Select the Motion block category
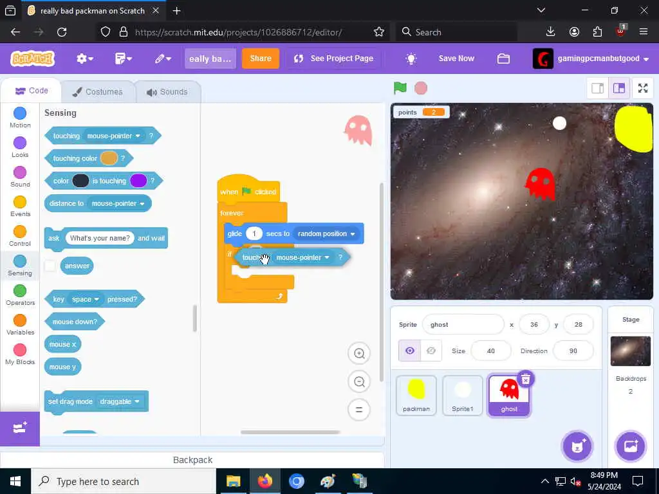659x494 pixels. (x=20, y=117)
